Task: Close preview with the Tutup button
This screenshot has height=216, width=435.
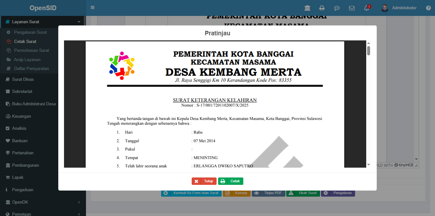Action: [204, 181]
